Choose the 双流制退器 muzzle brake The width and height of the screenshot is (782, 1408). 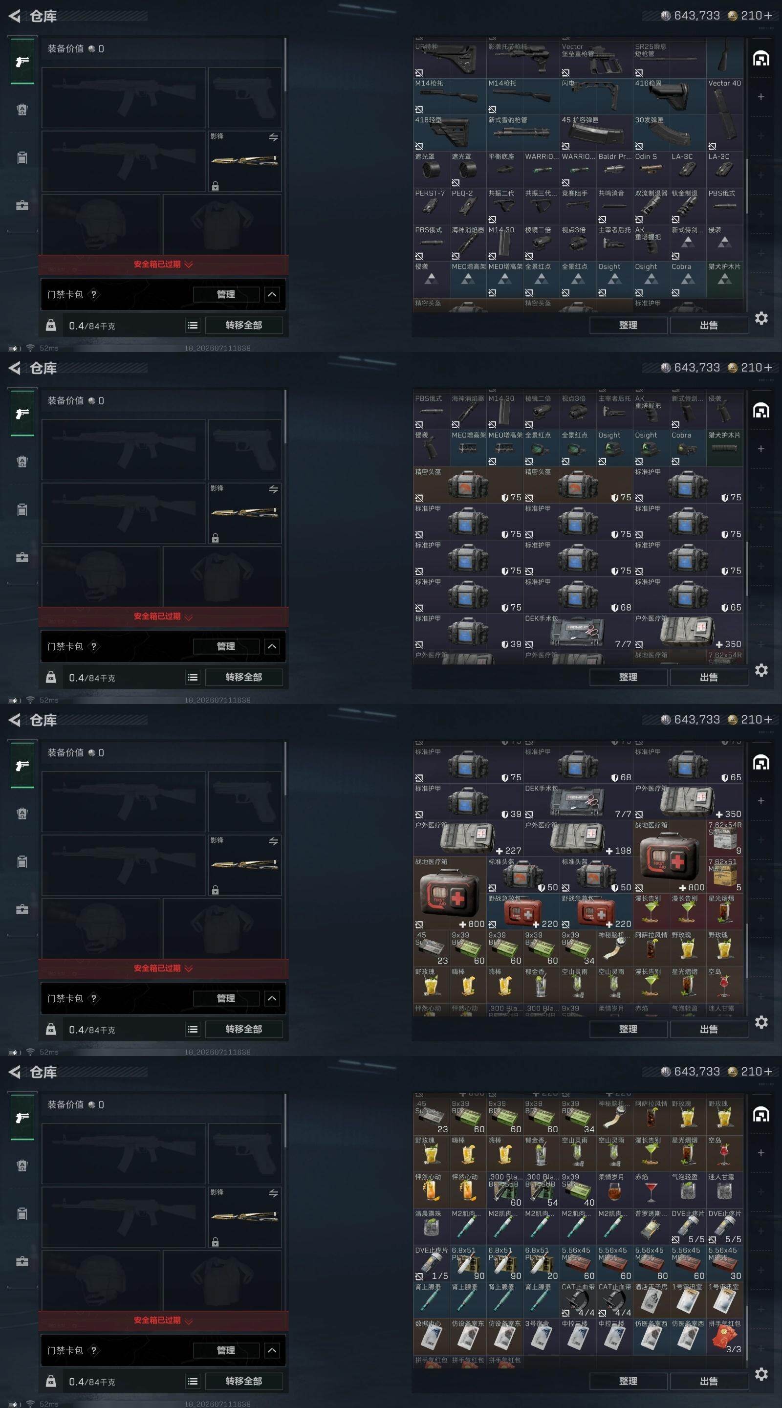[652, 206]
